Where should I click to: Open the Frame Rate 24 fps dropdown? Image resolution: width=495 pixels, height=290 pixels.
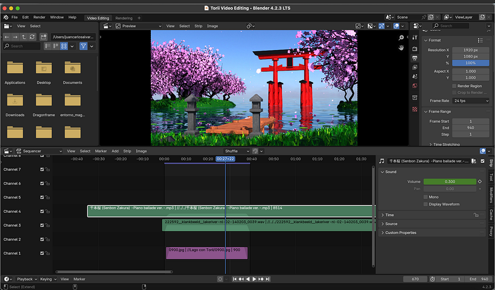(471, 101)
